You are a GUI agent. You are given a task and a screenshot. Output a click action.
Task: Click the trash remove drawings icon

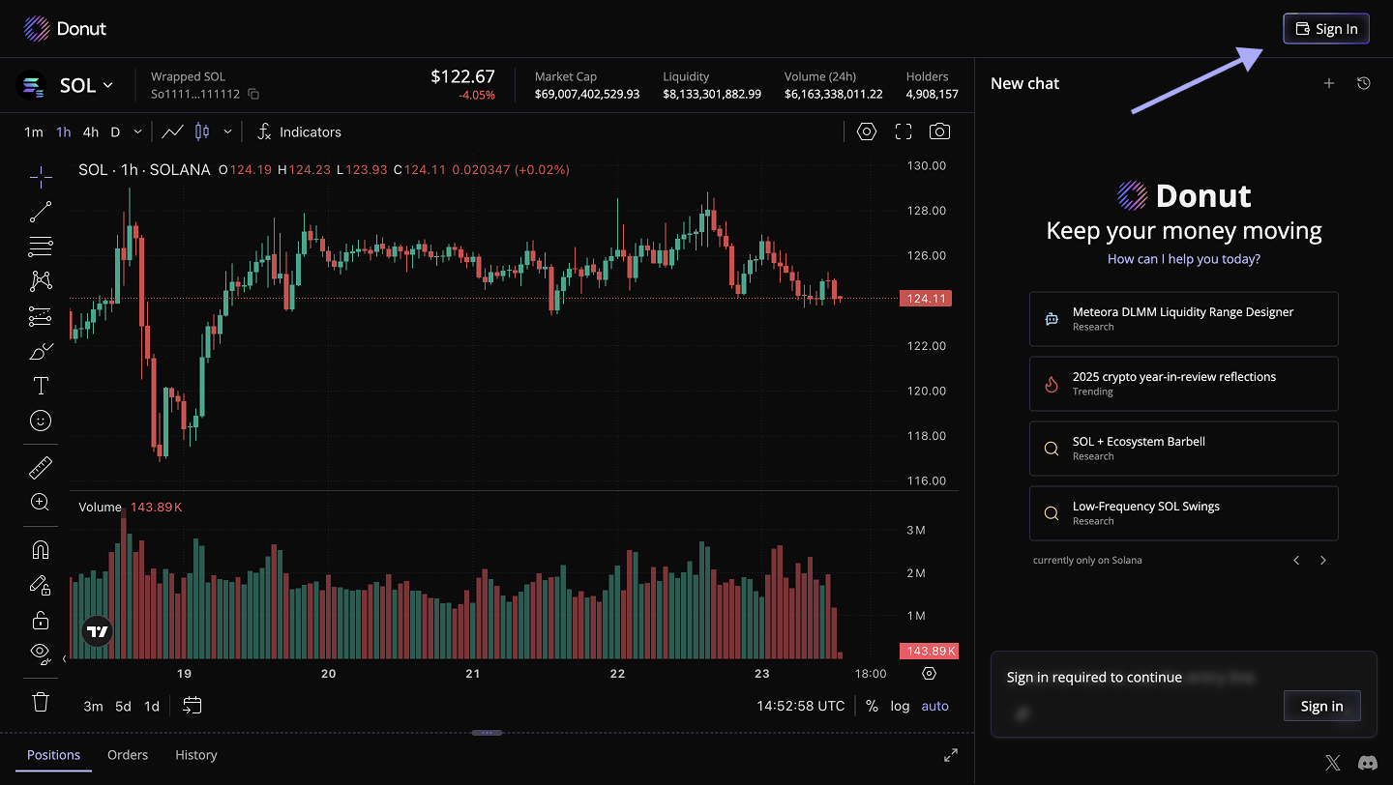click(x=41, y=701)
